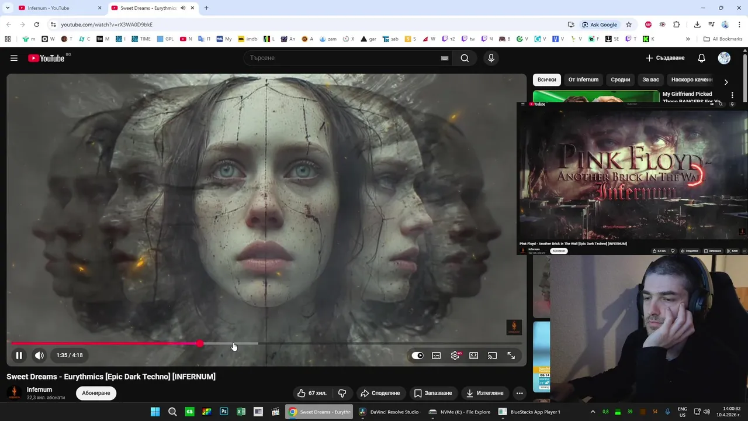748x421 pixels.
Task: Subscribe with the Абониране button
Action: tap(96, 393)
